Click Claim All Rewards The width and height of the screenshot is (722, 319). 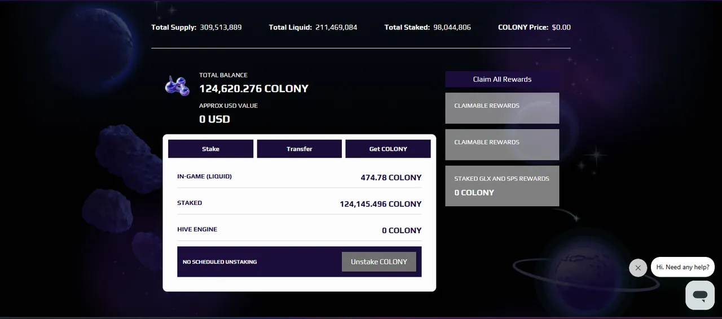point(502,79)
